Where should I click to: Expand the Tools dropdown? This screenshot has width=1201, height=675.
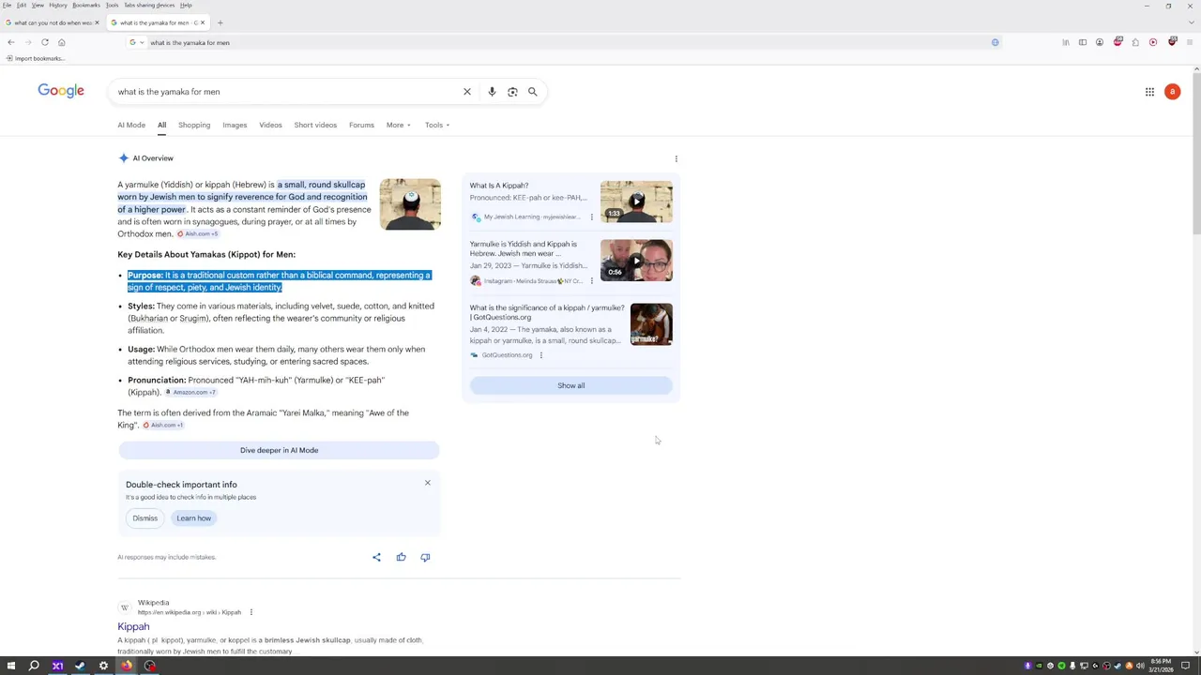point(436,125)
